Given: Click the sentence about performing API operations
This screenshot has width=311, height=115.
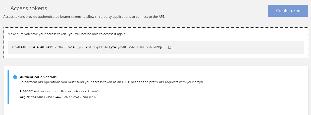Looking at the screenshot, I should coord(112,82).
